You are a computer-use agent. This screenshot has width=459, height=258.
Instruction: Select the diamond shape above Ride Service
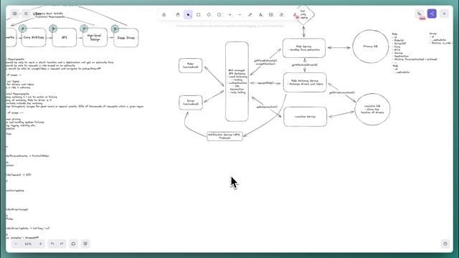click(303, 14)
